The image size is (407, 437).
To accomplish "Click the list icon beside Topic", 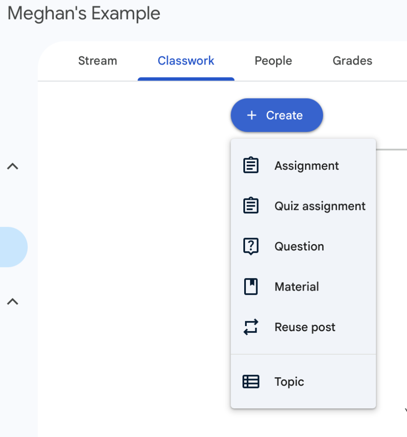I will coord(251,382).
